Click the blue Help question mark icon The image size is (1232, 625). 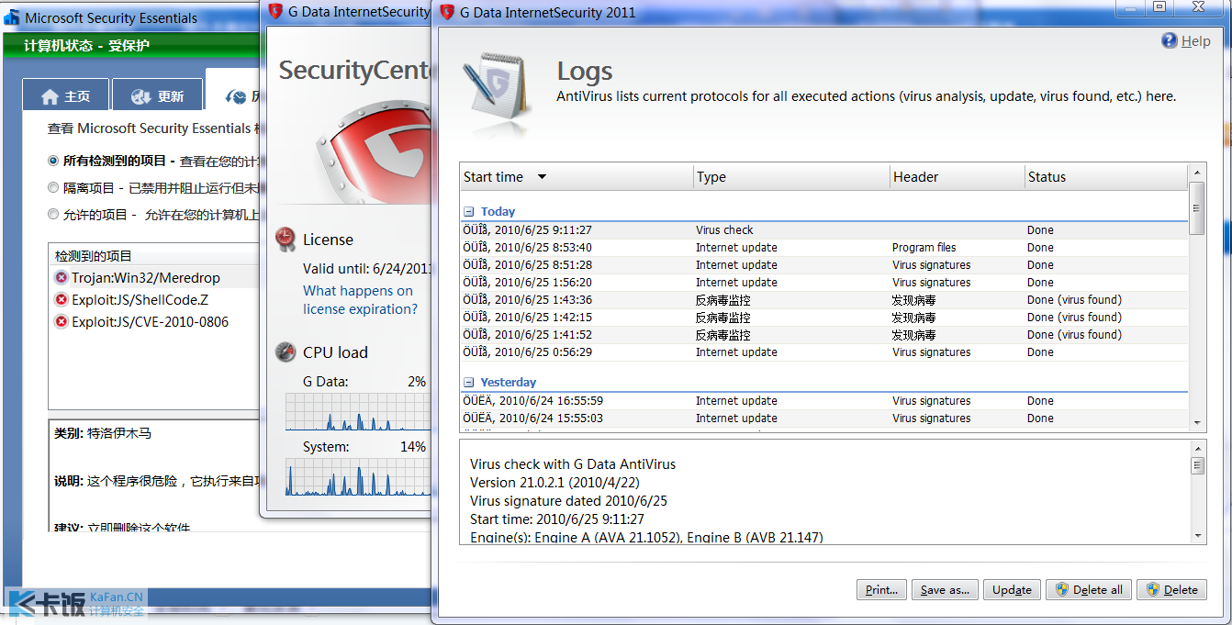tap(1170, 40)
